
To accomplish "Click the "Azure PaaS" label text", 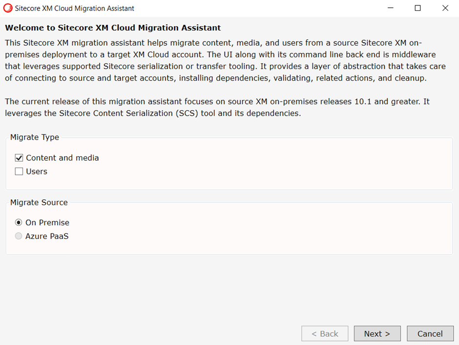I will click(x=47, y=236).
